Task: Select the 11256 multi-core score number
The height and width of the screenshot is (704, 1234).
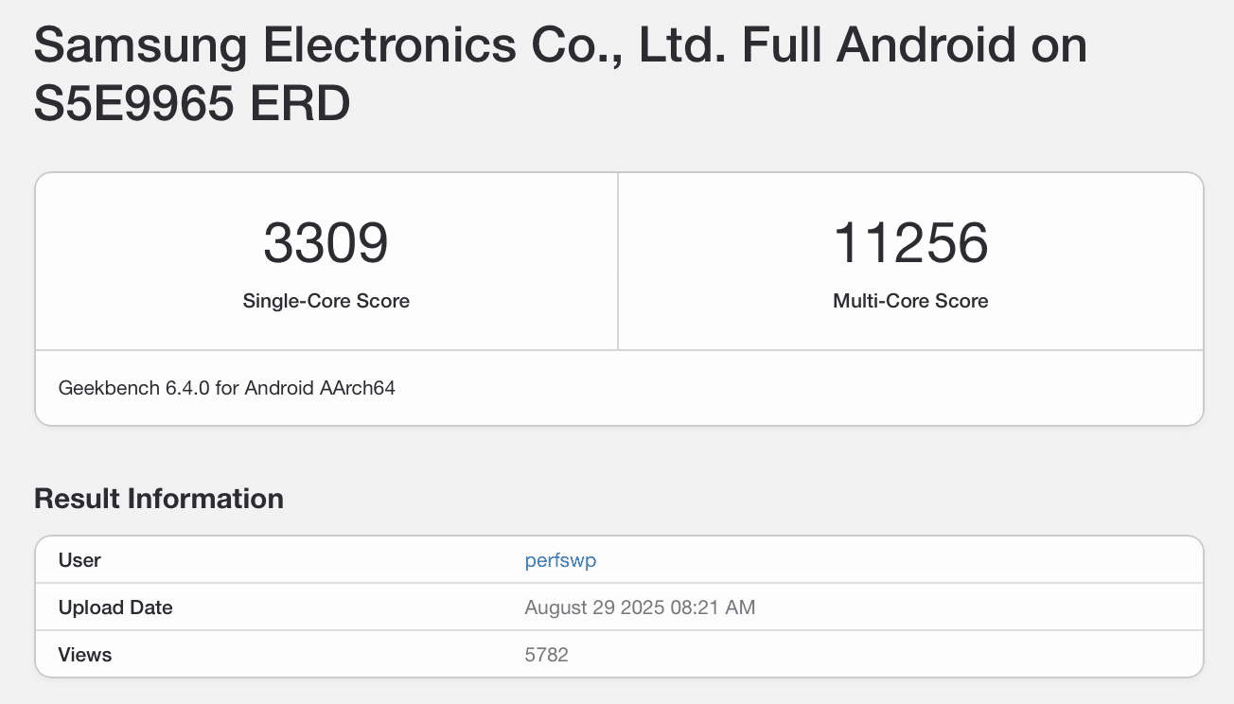Action: (910, 242)
